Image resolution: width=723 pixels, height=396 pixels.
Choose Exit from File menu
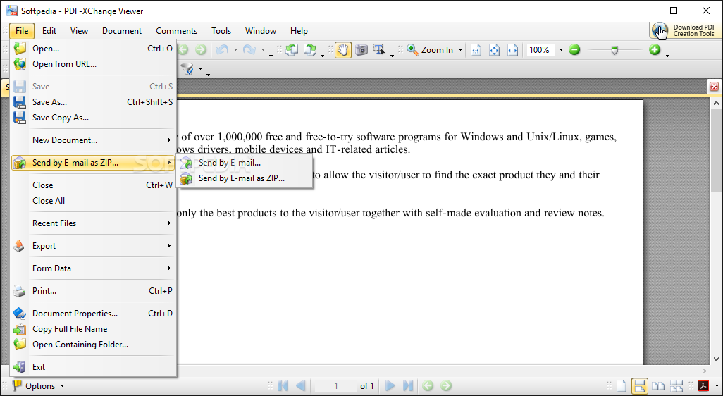coord(93,367)
